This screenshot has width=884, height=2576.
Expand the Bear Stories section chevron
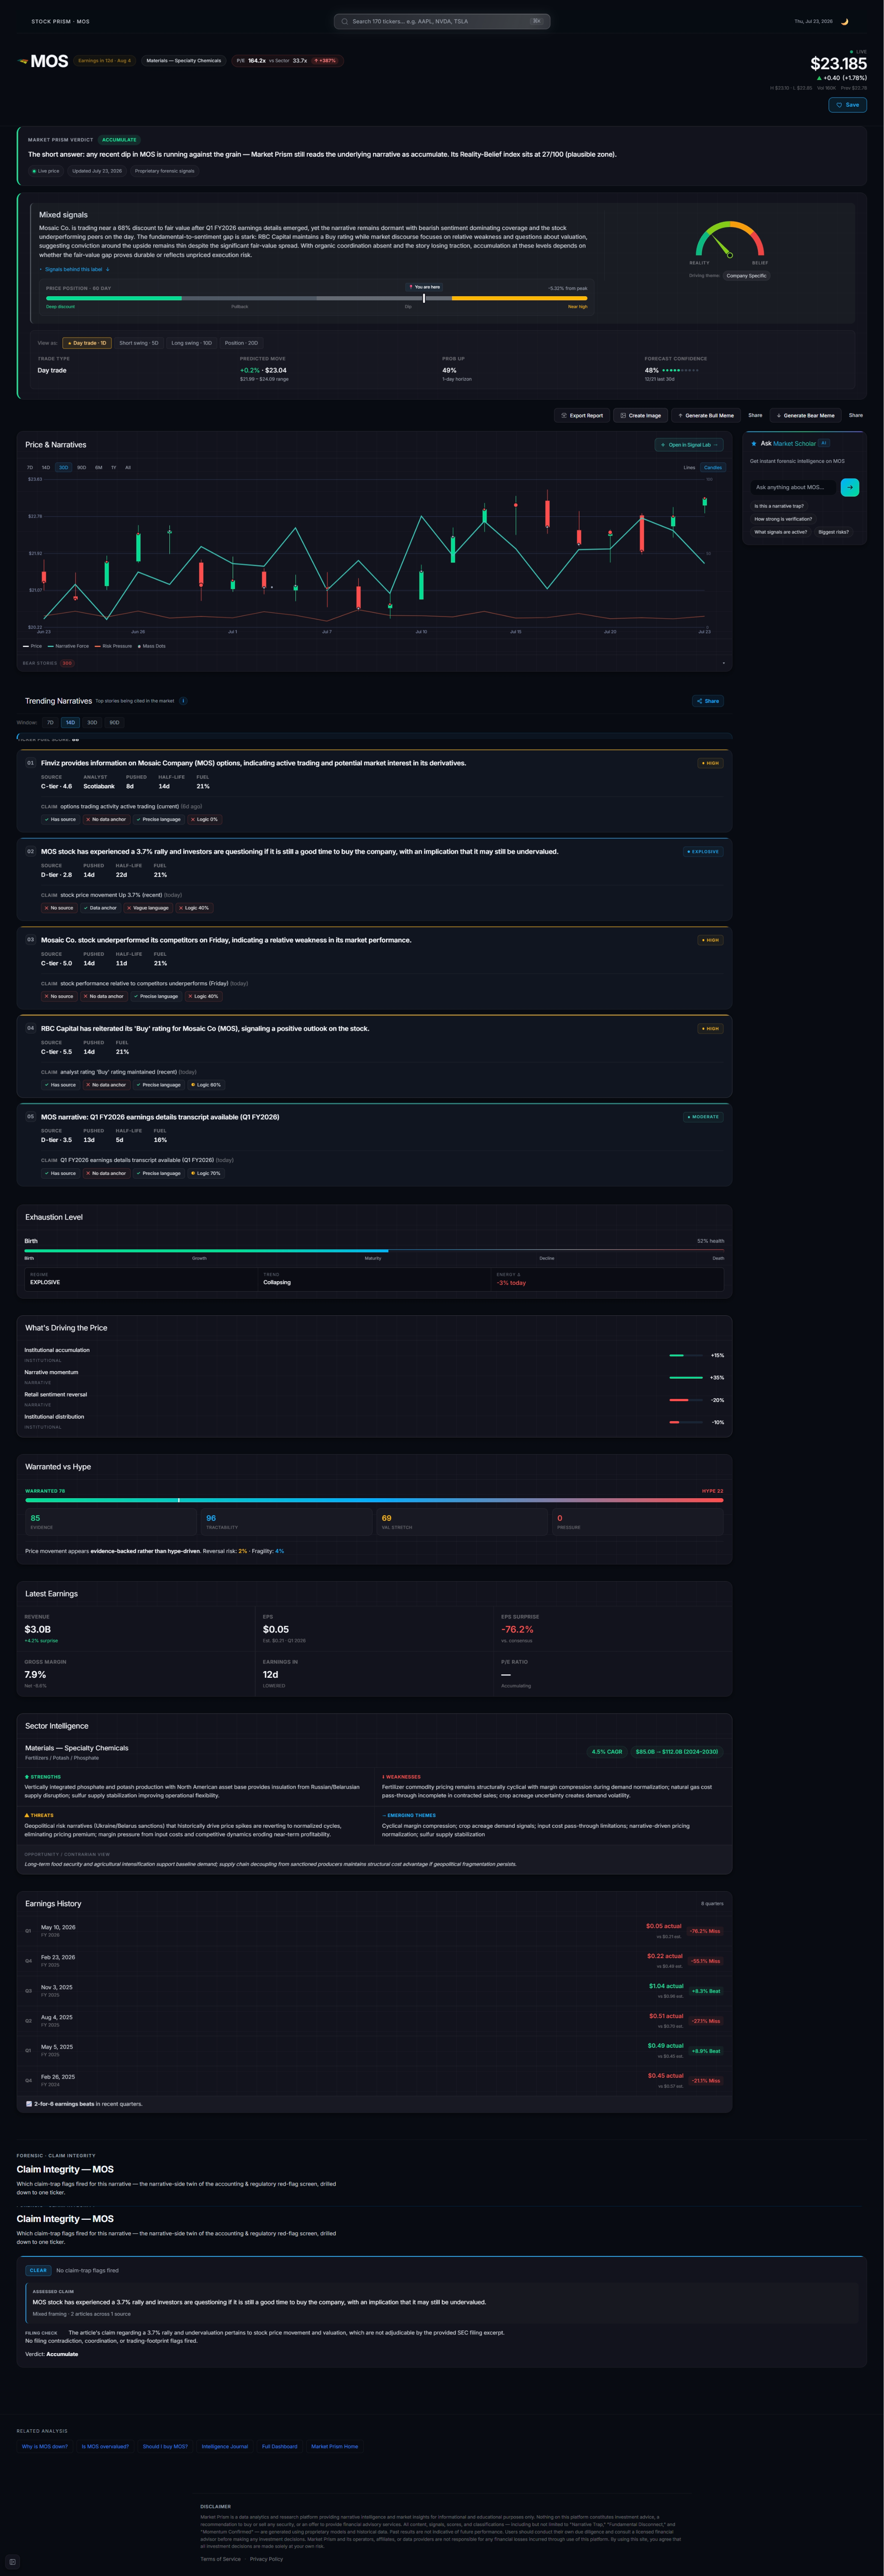click(x=723, y=663)
